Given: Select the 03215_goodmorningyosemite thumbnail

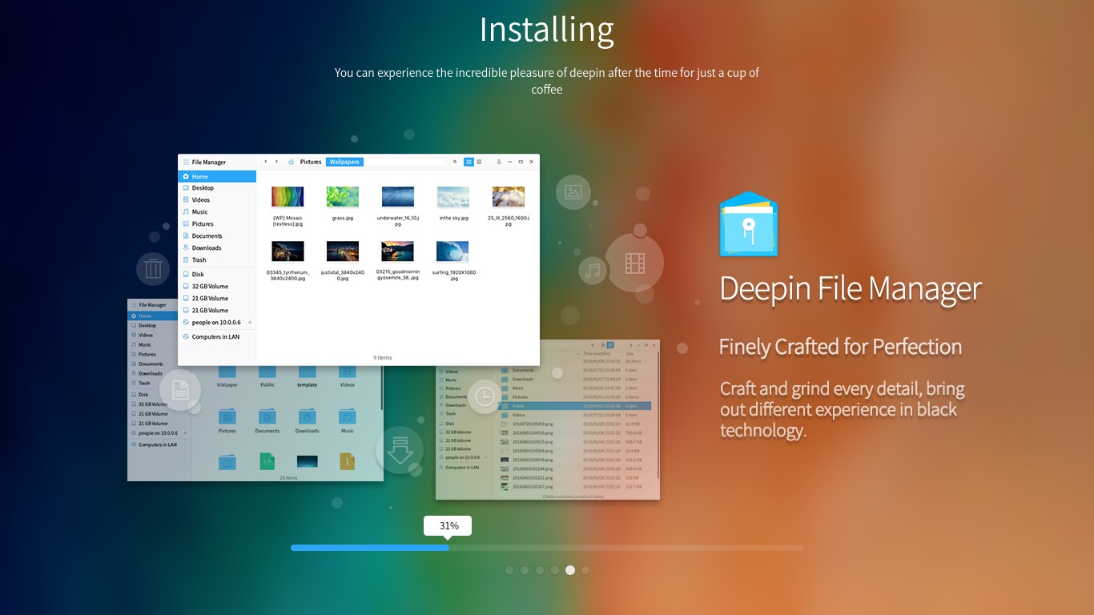Looking at the screenshot, I should tap(398, 251).
